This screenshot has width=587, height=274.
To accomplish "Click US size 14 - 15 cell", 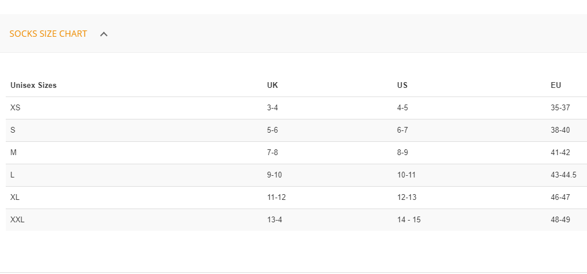I will (x=409, y=219).
